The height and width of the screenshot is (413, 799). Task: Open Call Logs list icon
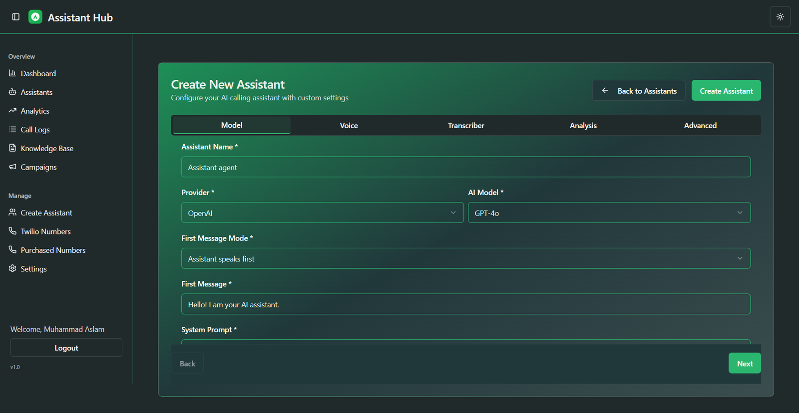pyautogui.click(x=12, y=130)
